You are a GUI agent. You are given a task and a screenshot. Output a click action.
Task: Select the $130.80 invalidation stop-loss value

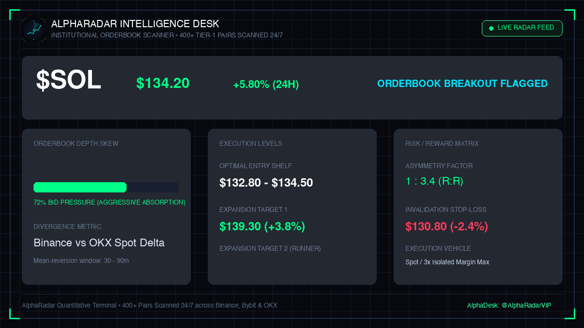(447, 226)
